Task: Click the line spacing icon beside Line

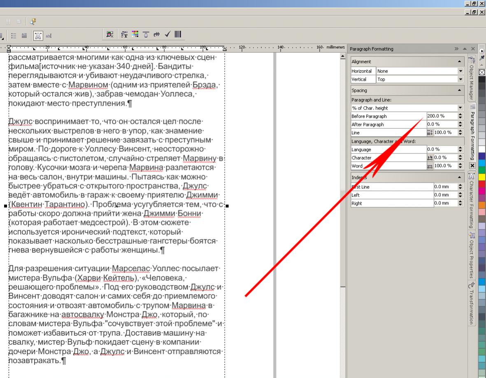Action: pyautogui.click(x=430, y=132)
